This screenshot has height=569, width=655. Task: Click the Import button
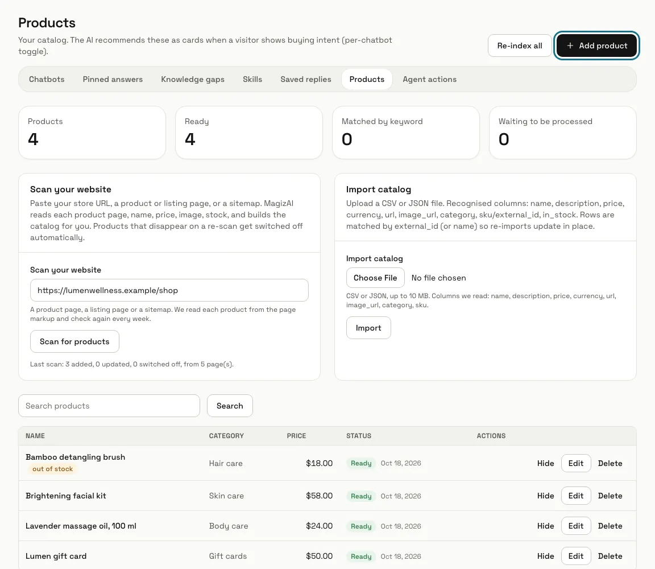368,328
